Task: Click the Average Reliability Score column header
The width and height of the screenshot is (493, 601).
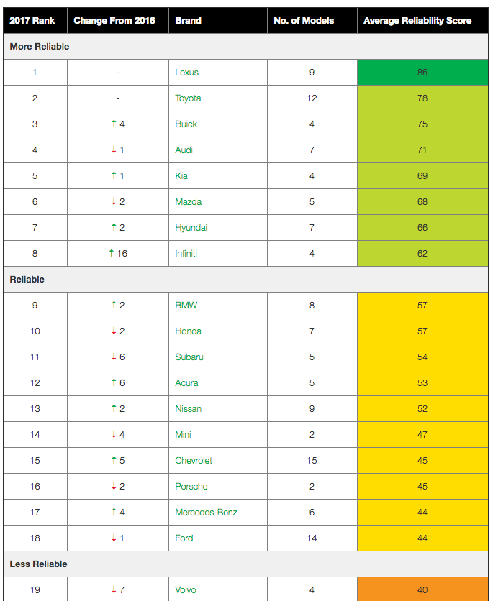Action: [417, 21]
